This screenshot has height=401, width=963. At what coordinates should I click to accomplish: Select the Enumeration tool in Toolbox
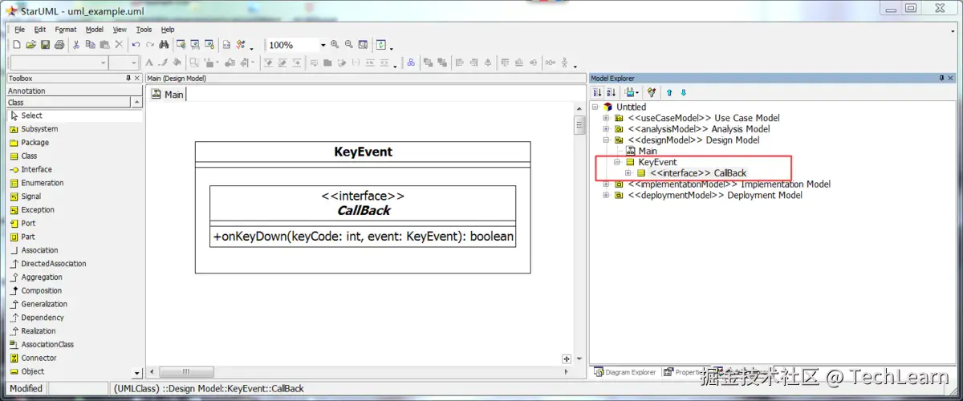[x=75, y=183]
